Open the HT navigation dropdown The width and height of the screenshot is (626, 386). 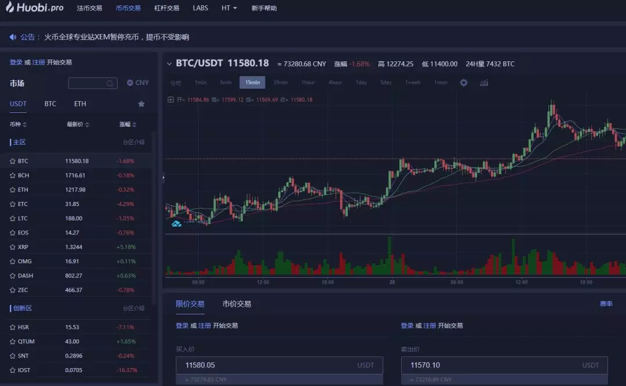(x=228, y=8)
